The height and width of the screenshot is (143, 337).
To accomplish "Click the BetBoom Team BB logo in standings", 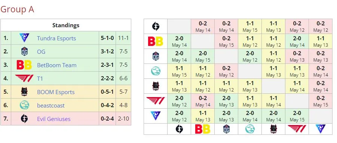I will (24, 65).
